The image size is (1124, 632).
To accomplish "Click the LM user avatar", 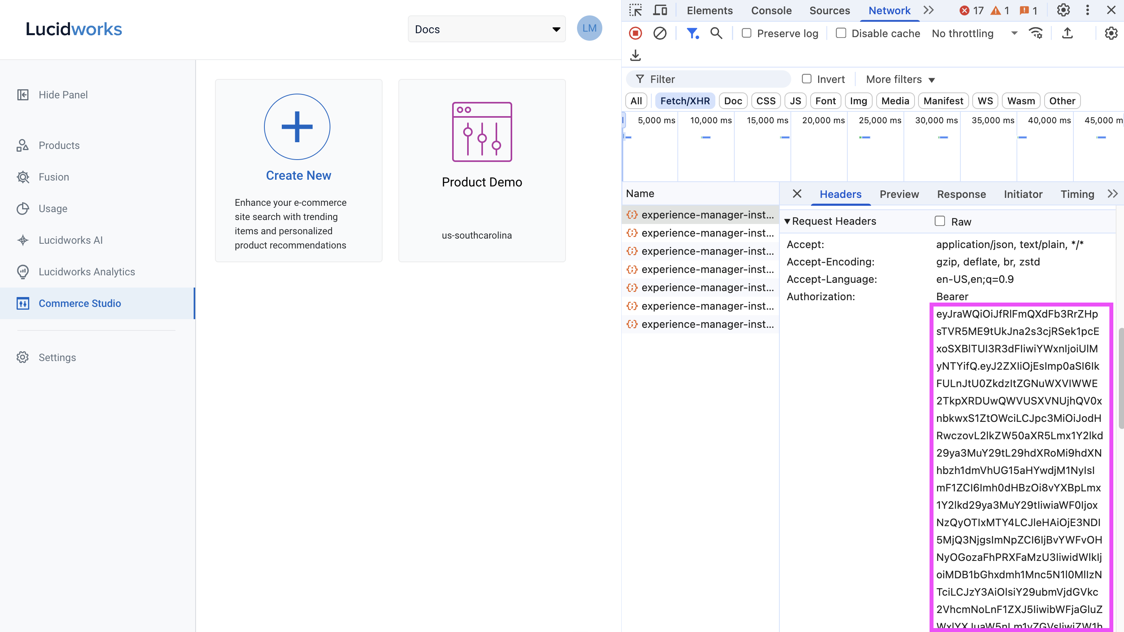I will pyautogui.click(x=589, y=28).
